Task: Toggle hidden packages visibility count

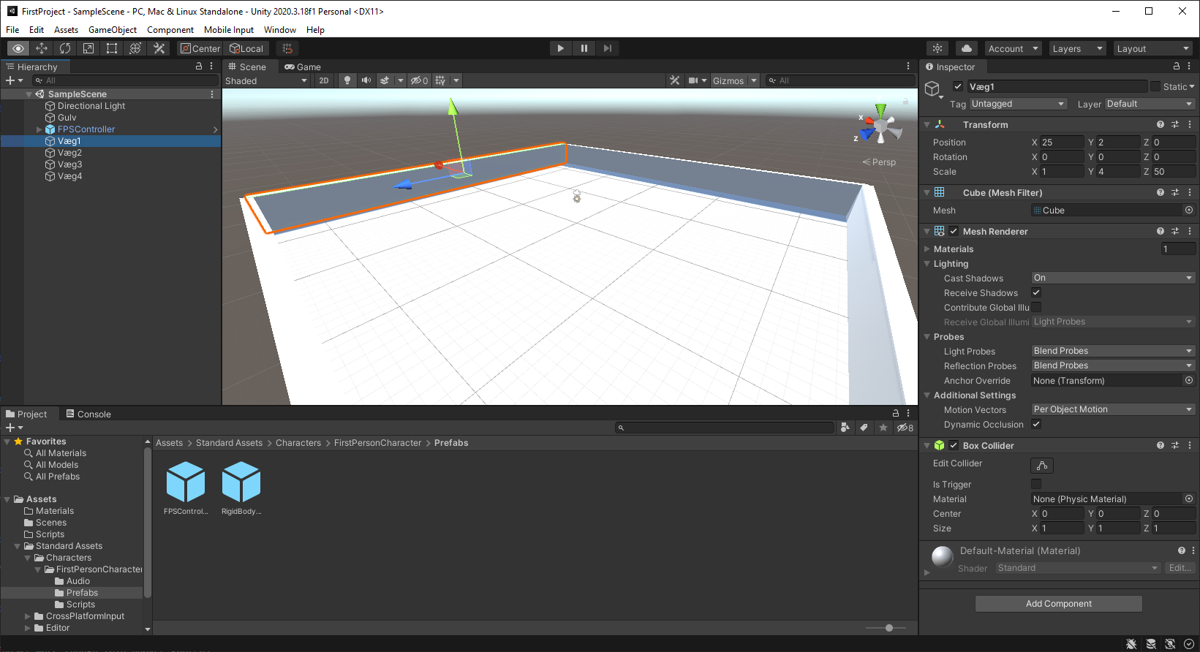Action: point(905,428)
